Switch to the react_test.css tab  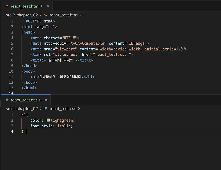[x=23, y=100]
